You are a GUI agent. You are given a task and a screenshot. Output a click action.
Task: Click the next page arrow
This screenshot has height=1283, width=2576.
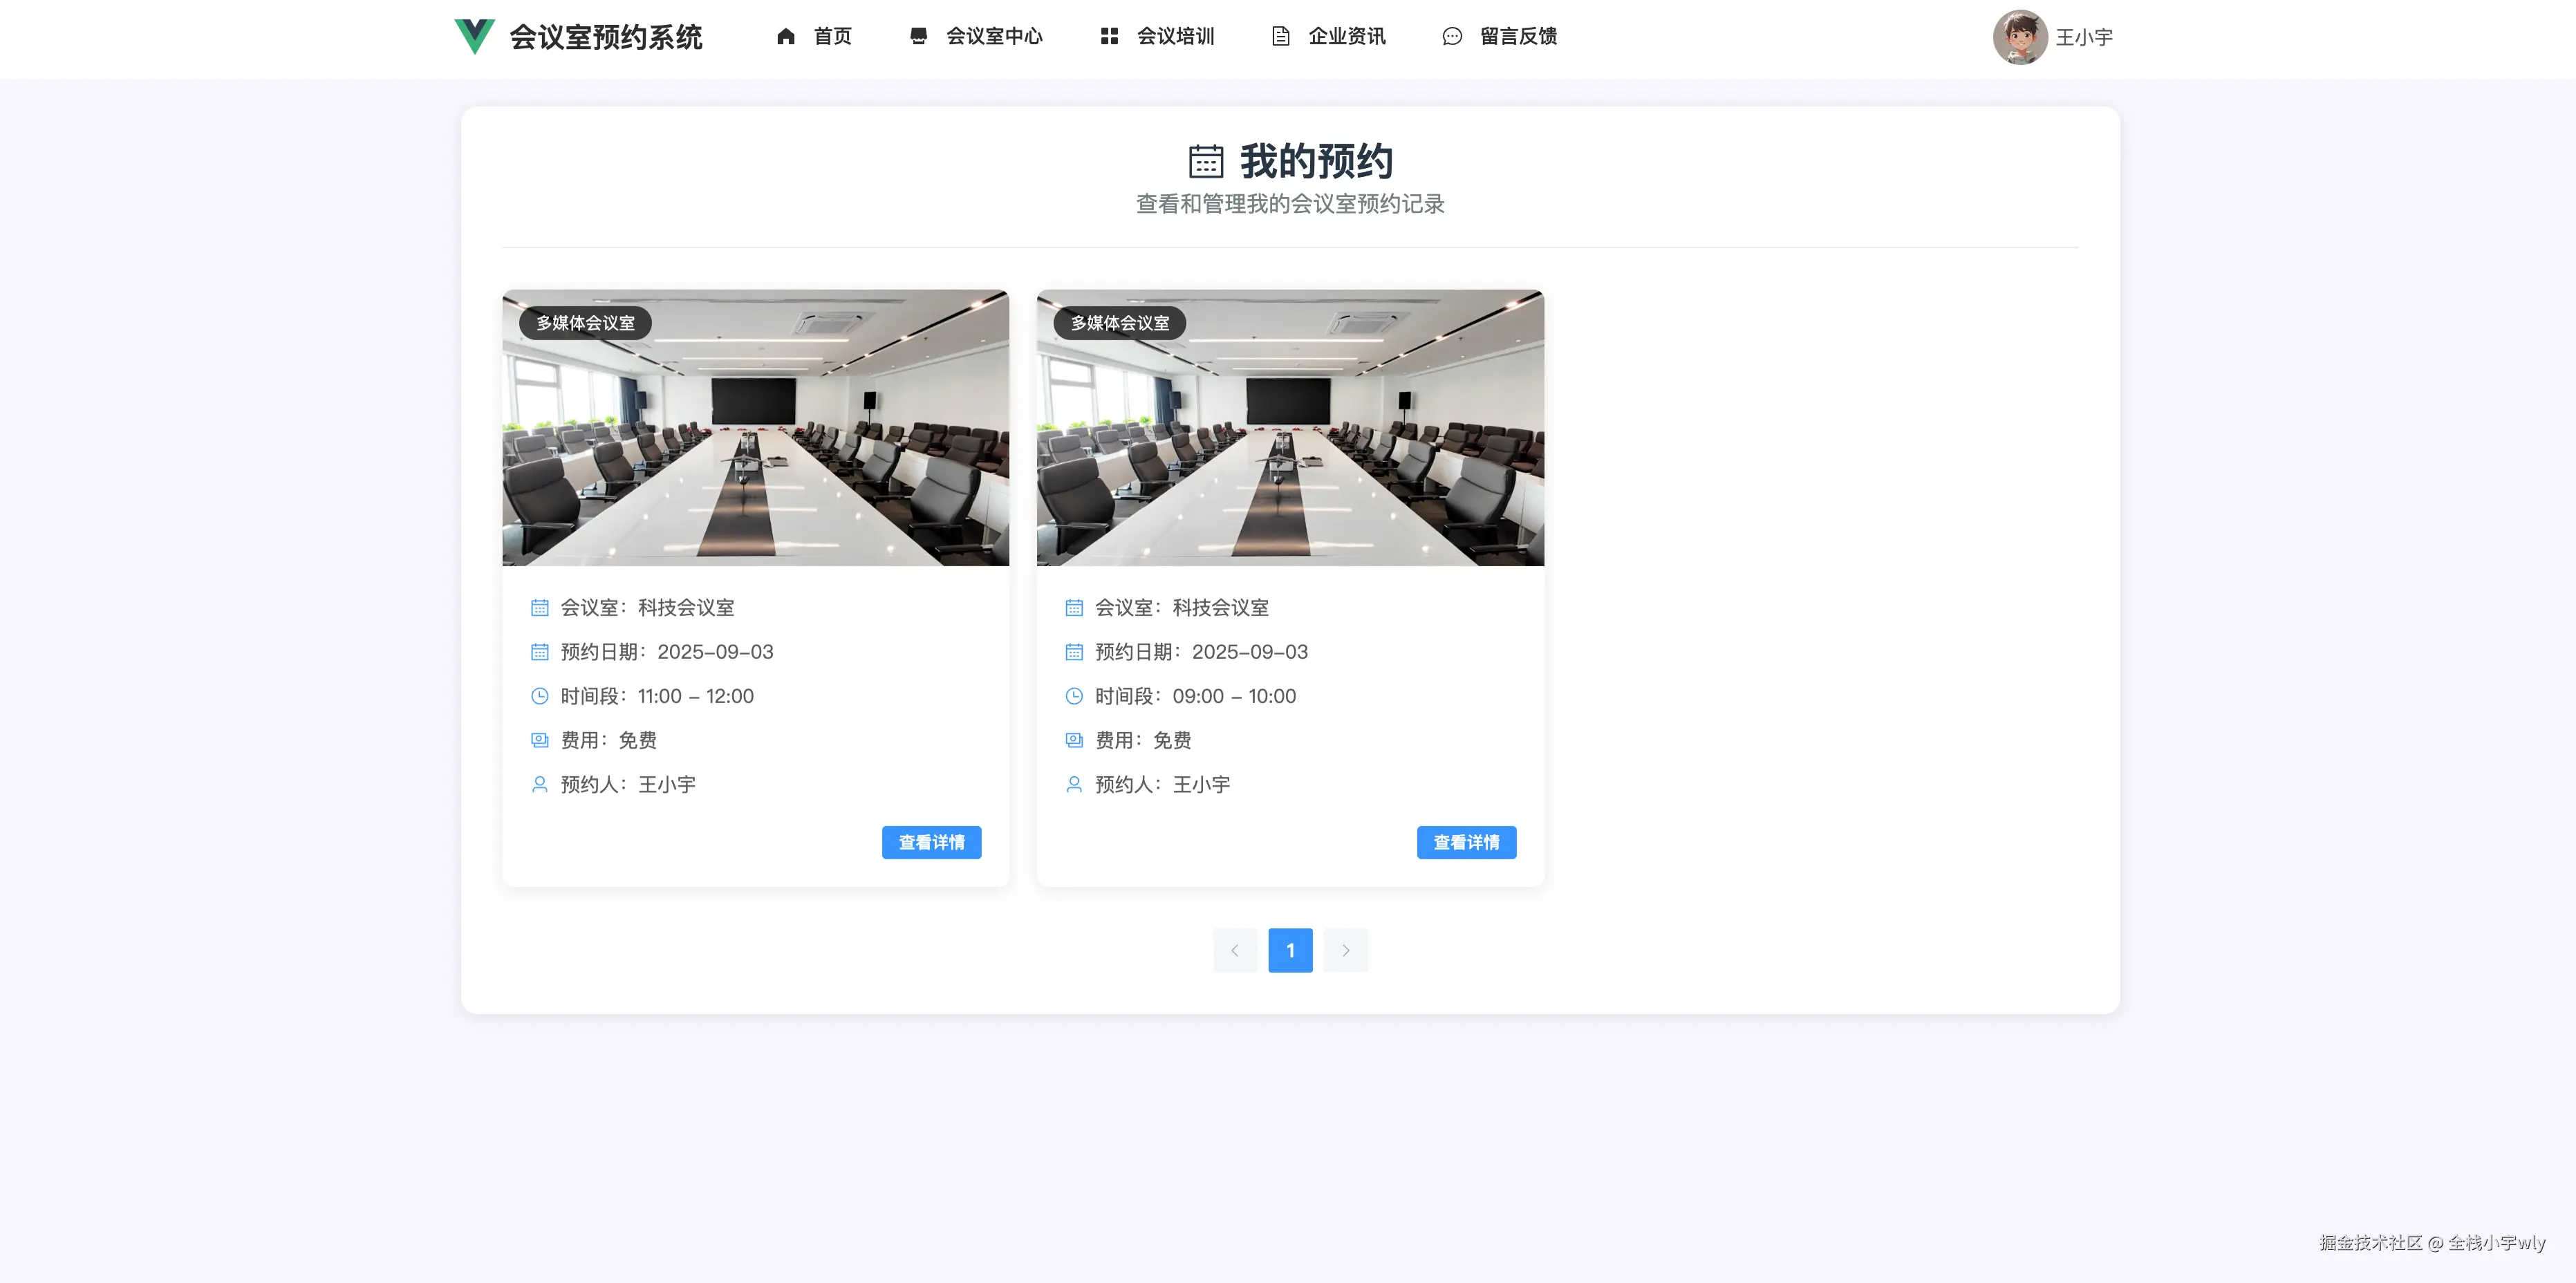pyautogui.click(x=1345, y=950)
